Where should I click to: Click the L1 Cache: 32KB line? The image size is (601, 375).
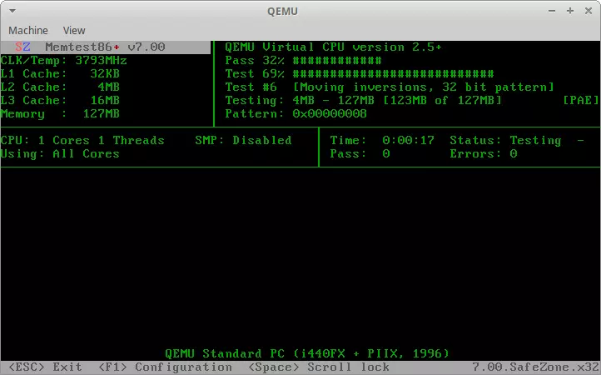[60, 73]
